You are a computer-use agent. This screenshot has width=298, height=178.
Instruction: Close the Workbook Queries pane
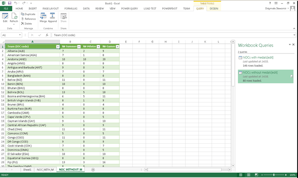tap(293, 44)
